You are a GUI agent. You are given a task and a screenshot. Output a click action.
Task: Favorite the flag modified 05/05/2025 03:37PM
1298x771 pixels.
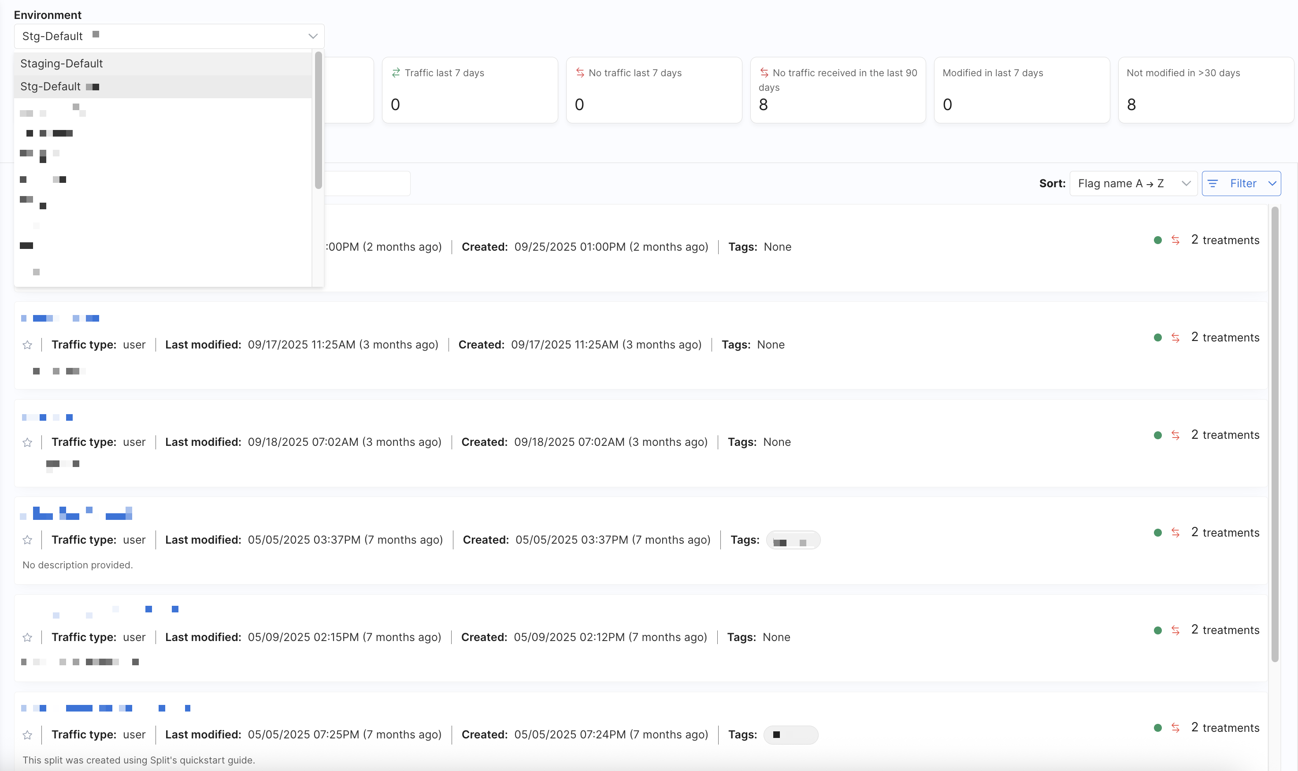point(27,540)
